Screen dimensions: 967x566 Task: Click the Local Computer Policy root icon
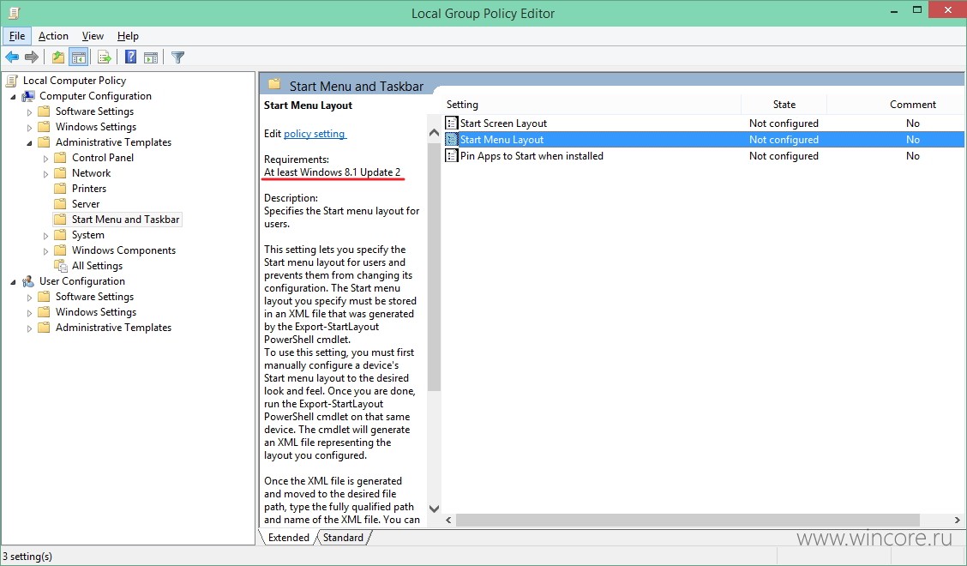coord(12,81)
